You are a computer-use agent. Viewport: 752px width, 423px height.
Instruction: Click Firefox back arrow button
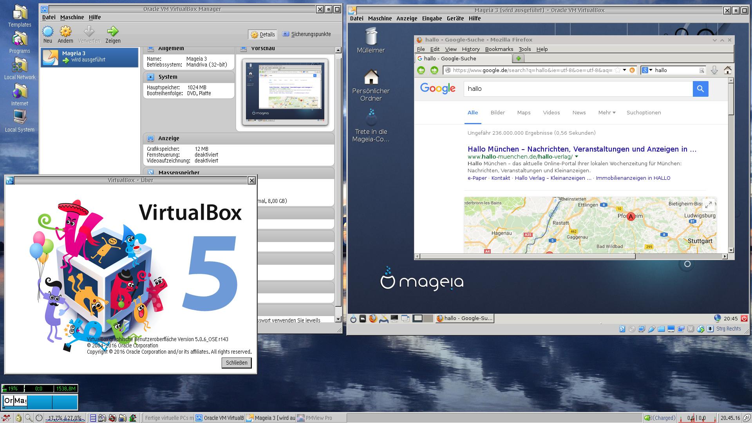[421, 70]
